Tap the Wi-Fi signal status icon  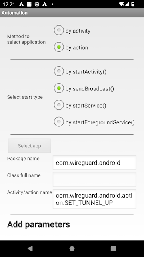(121, 4)
